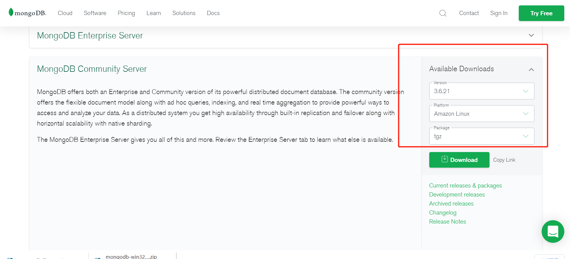Collapse the Available Downloads panel chevron
This screenshot has width=570, height=259.
531,69
